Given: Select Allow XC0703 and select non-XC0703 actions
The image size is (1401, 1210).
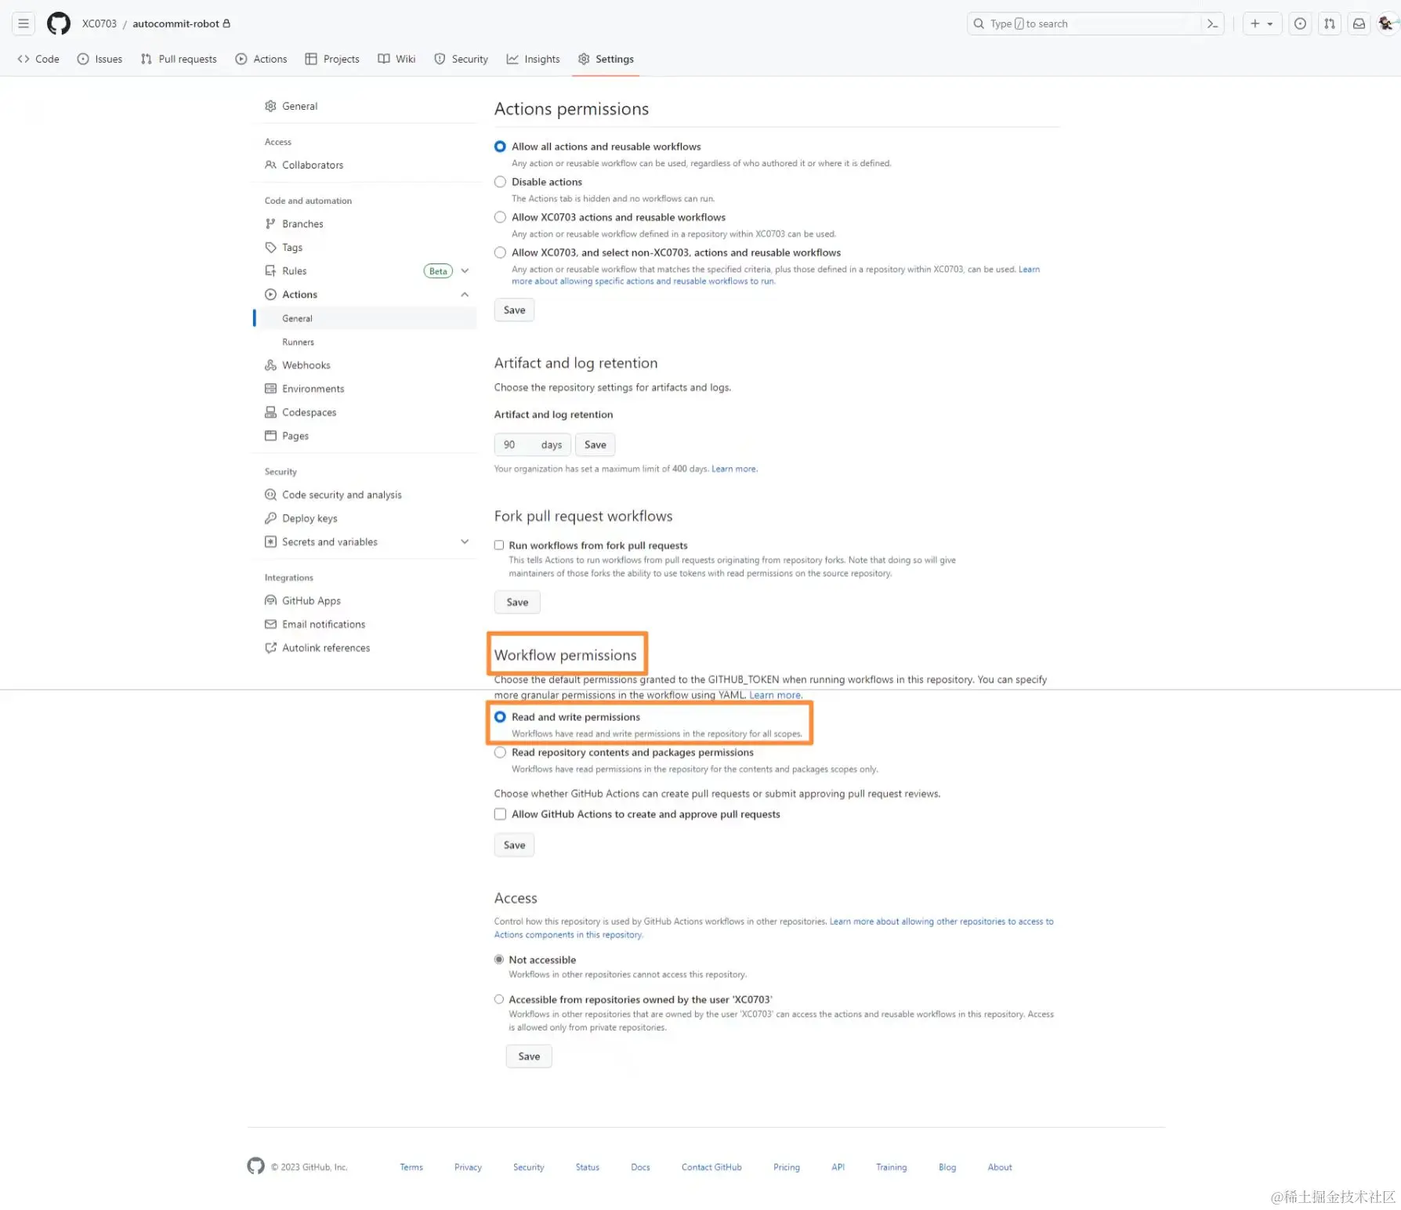Looking at the screenshot, I should [500, 252].
